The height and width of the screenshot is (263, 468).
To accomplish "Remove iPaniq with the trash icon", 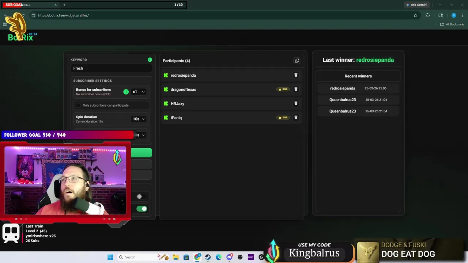I will click(296, 118).
